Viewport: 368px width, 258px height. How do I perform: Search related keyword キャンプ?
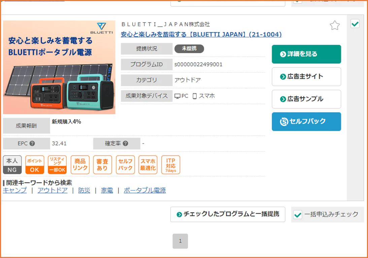tap(15, 190)
